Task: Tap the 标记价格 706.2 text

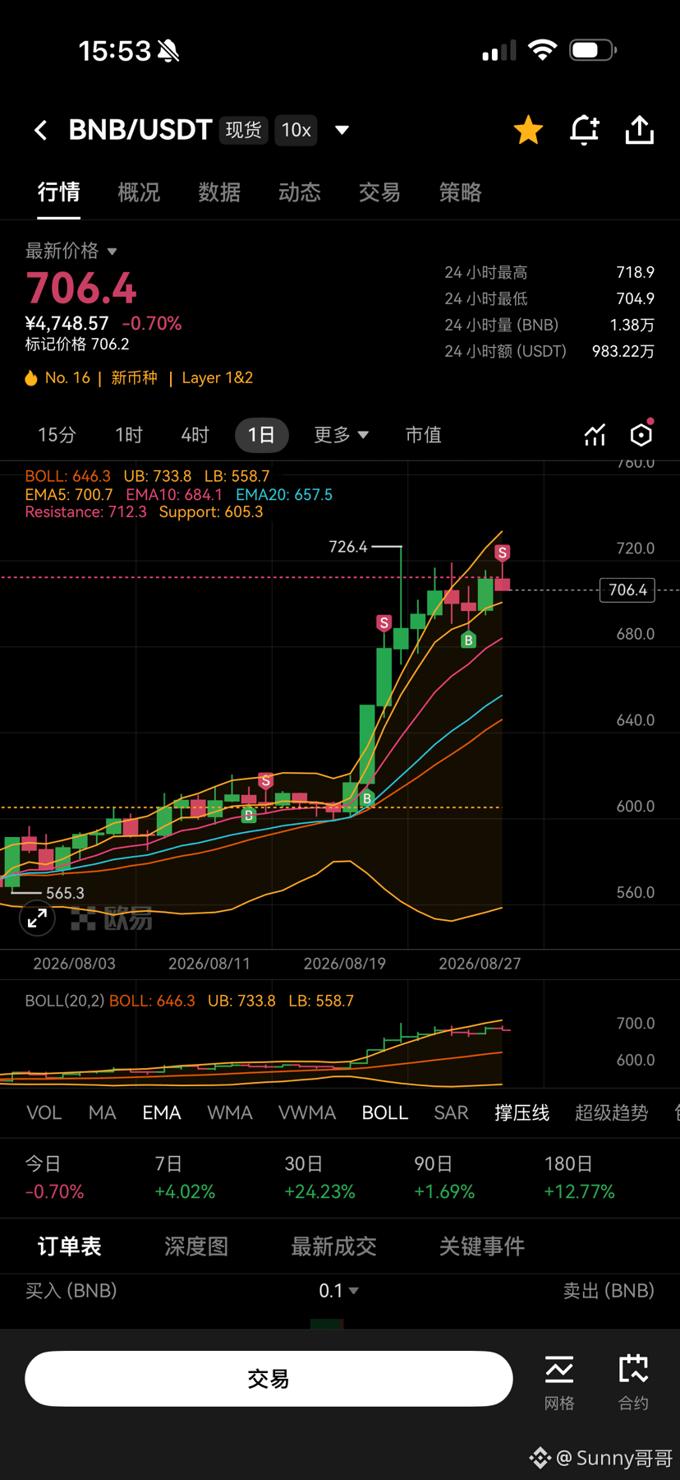Action: tap(77, 345)
